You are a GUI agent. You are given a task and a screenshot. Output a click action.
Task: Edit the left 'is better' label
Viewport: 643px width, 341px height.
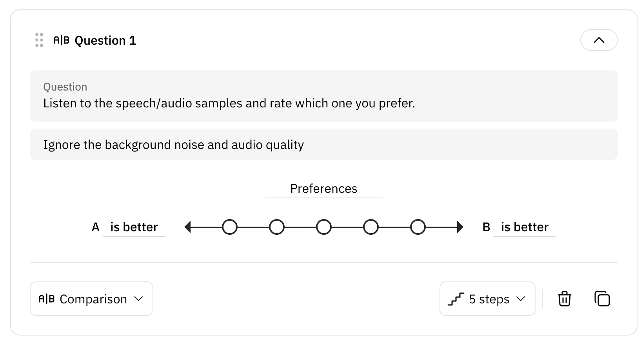click(134, 227)
